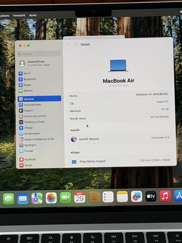Open Baterie settings
The height and width of the screenshot is (243, 182).
pos(26,91)
